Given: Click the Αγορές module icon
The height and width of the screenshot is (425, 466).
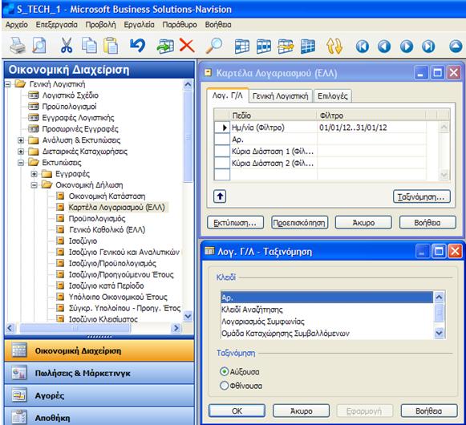Looking at the screenshot, I should (19, 395).
